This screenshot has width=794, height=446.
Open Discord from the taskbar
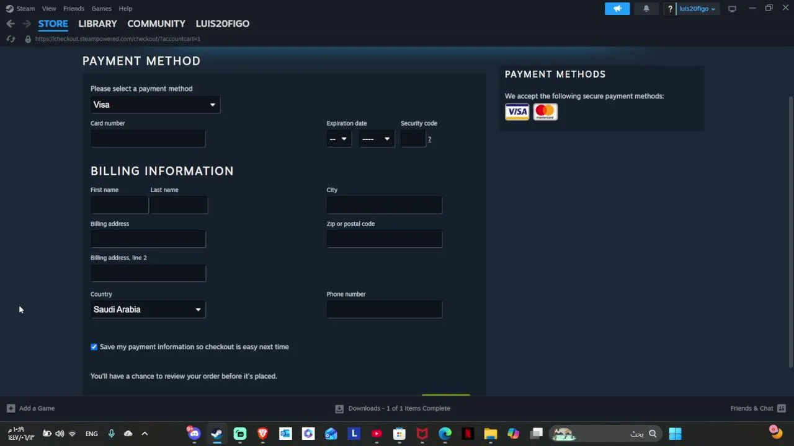tap(194, 434)
